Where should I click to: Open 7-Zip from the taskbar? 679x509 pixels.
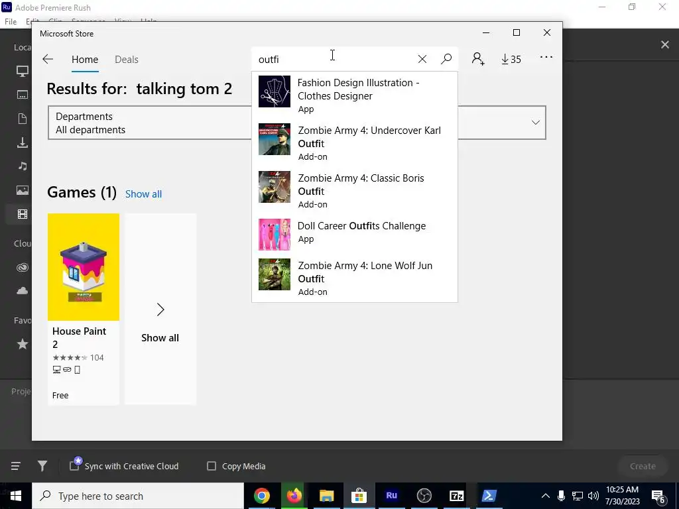coord(456,496)
